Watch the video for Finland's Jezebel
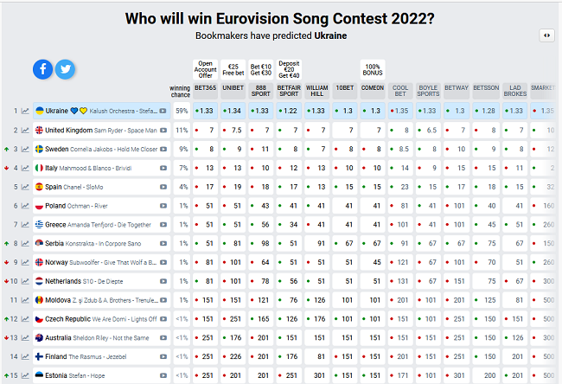Screen dimensions: 562x384 point(163,356)
